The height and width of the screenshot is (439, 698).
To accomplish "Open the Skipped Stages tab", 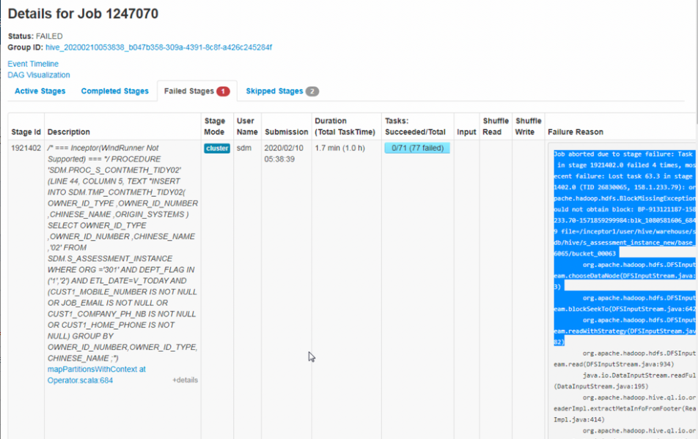I will (274, 91).
